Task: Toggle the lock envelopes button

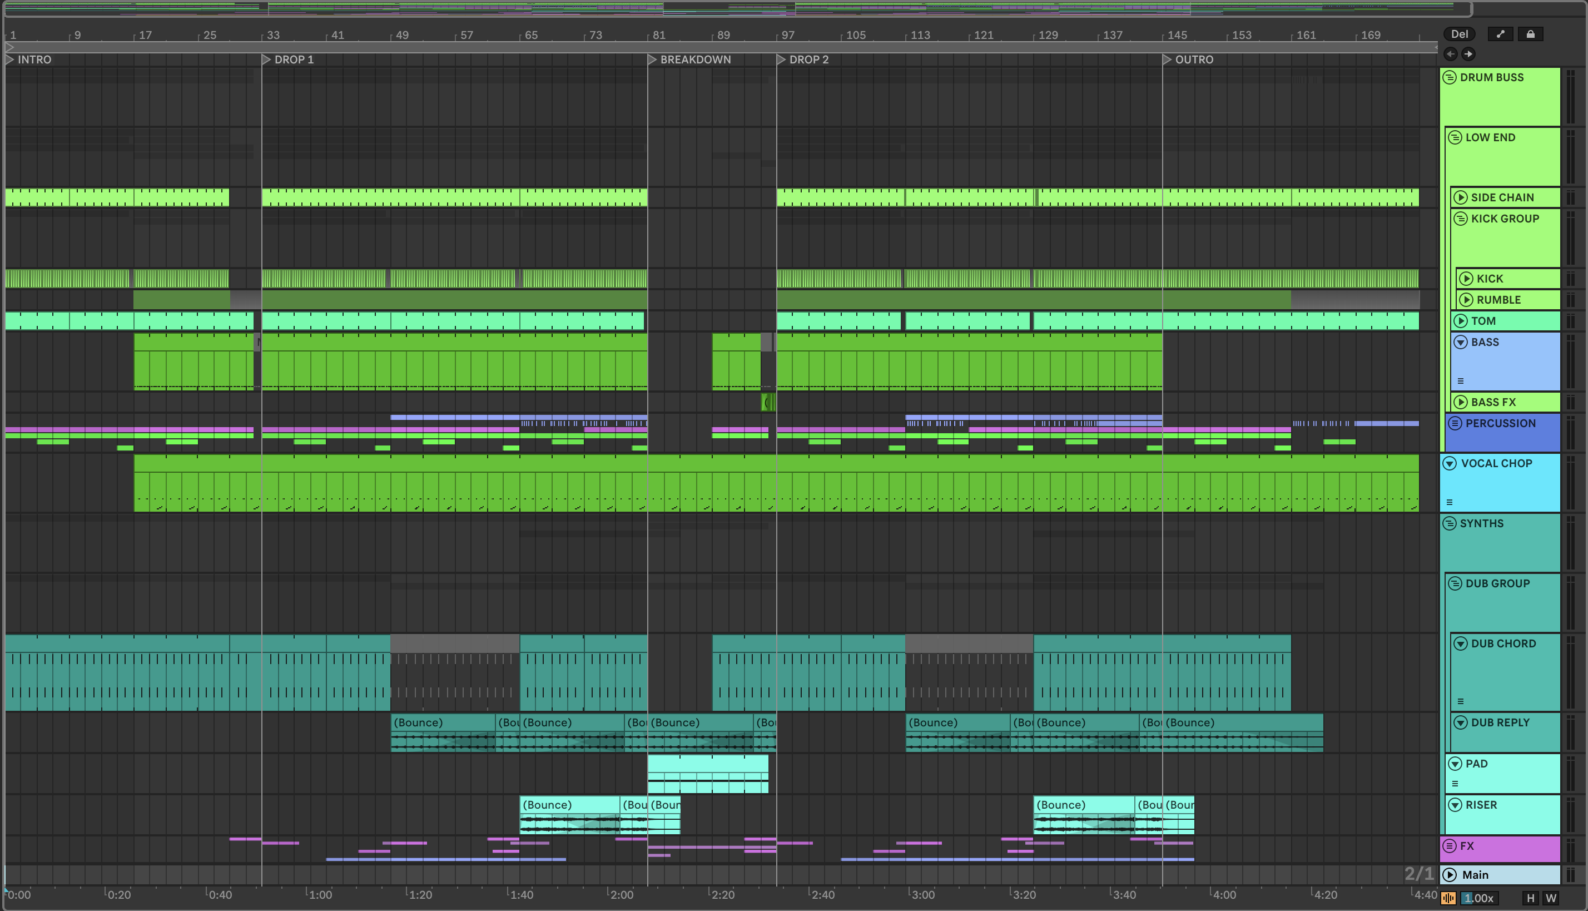Action: [1530, 34]
